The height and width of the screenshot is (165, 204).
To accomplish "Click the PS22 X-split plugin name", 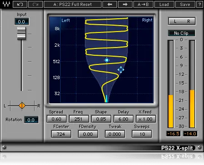I will pyautogui.click(x=177, y=148).
